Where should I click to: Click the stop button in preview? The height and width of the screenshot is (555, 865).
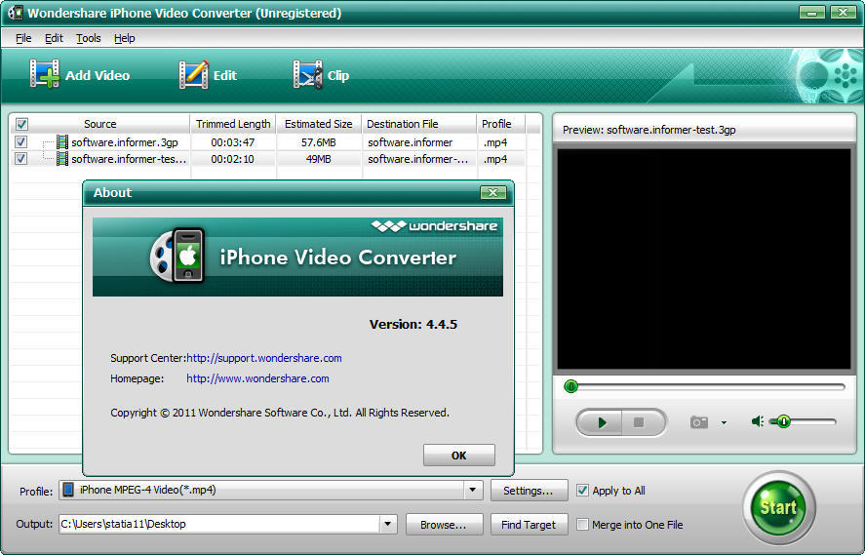coord(640,422)
